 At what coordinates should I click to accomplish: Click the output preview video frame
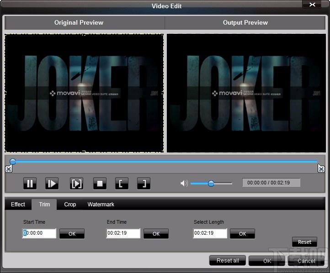246,93
